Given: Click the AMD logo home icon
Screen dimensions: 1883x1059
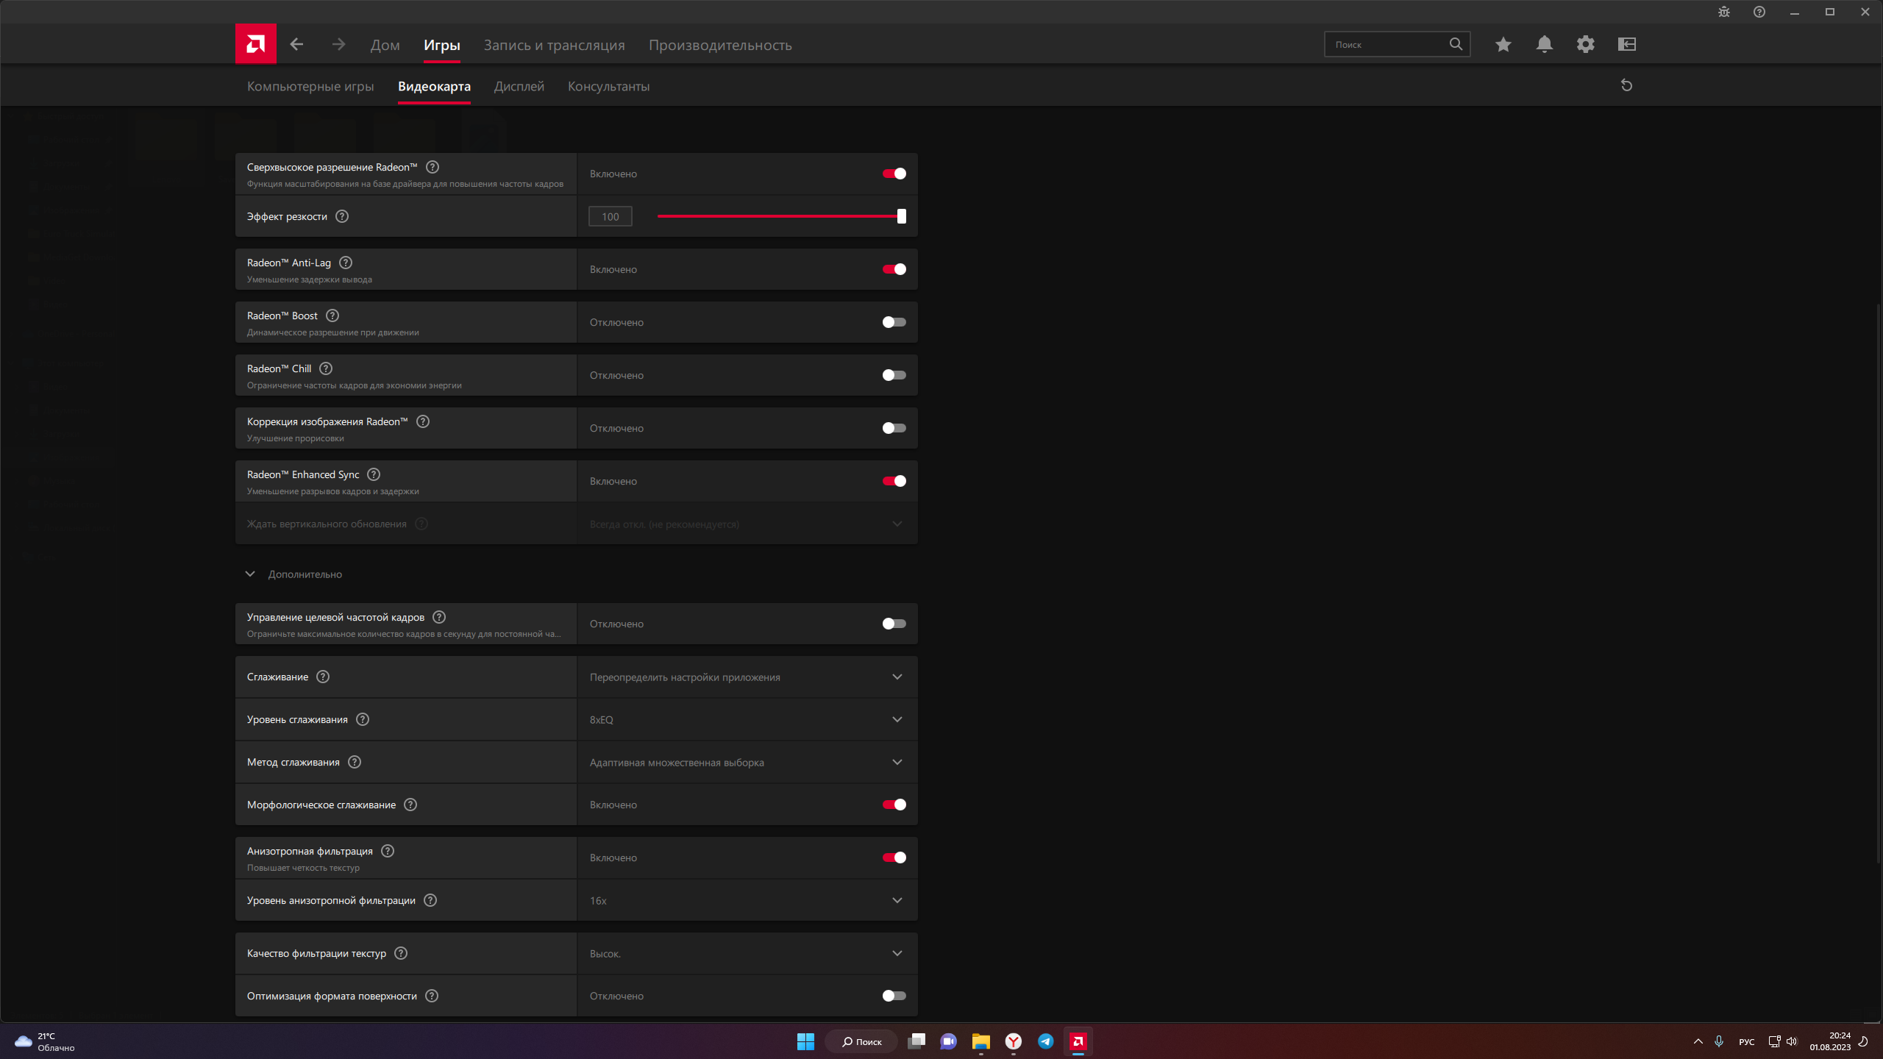Looking at the screenshot, I should [x=255, y=44].
